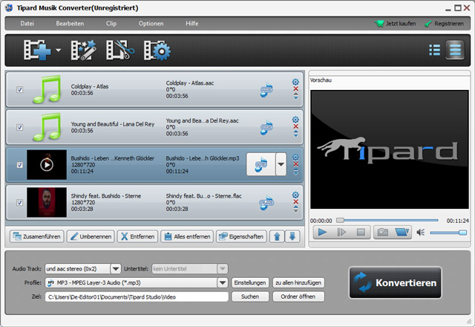475x327 pixels.
Task: Select the Shindy feat. Bushido video thumbnail
Action: (47, 202)
